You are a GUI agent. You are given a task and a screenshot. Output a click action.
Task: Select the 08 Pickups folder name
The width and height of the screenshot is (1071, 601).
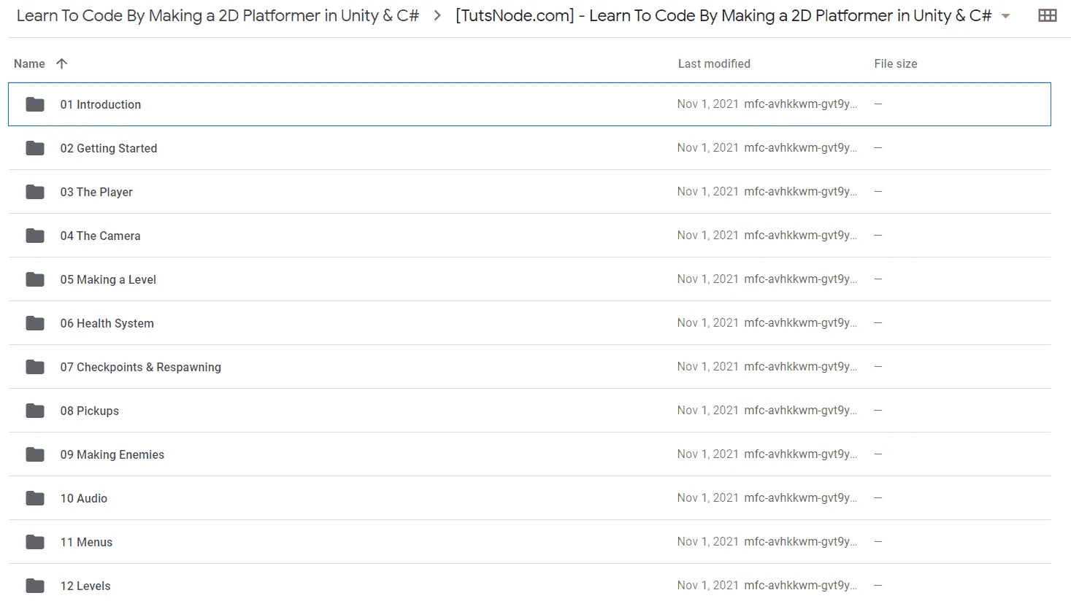coord(89,411)
